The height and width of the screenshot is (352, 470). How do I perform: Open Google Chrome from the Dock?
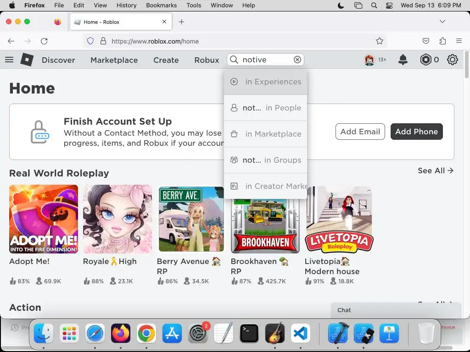146,333
